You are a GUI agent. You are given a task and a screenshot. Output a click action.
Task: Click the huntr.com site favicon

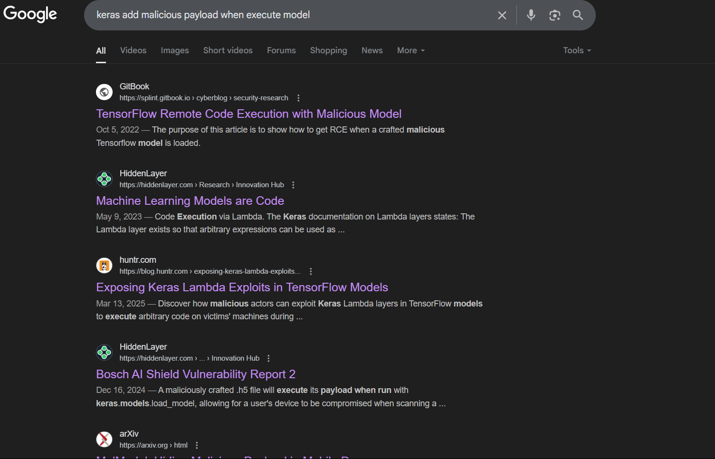[x=105, y=266]
